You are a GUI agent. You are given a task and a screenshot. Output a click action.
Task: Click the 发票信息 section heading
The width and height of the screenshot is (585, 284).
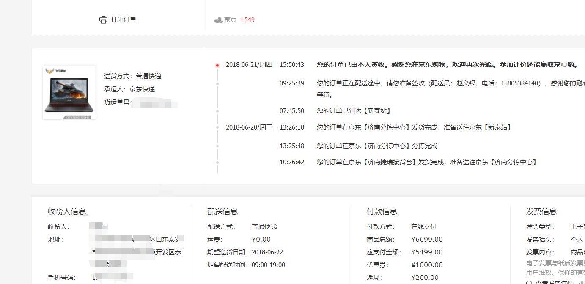[x=541, y=211]
